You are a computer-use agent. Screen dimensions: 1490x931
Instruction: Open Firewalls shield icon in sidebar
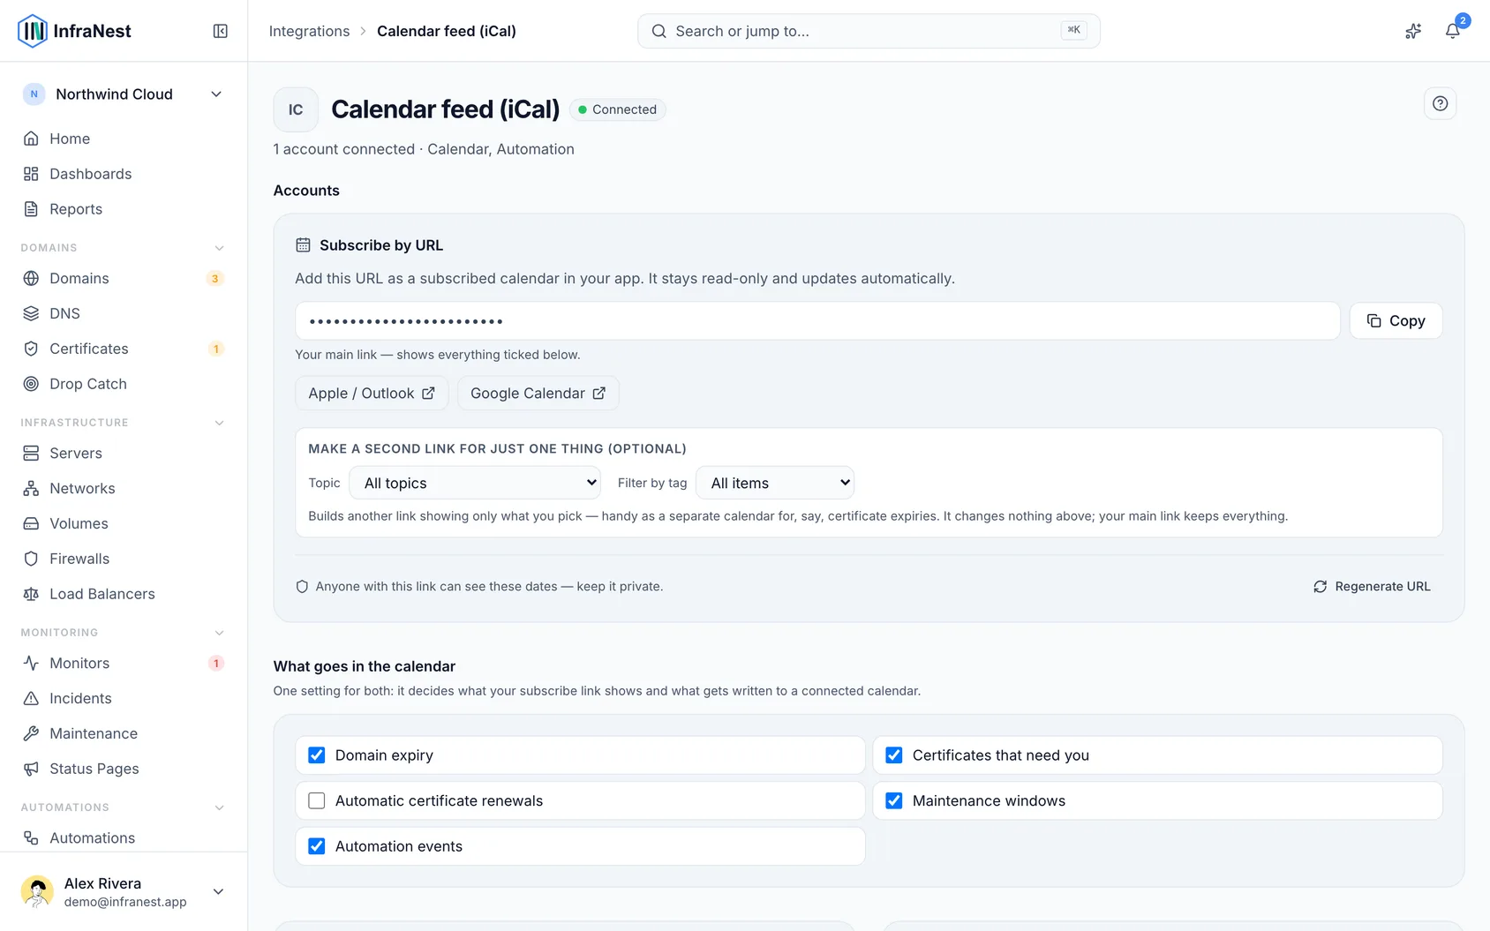(x=31, y=559)
